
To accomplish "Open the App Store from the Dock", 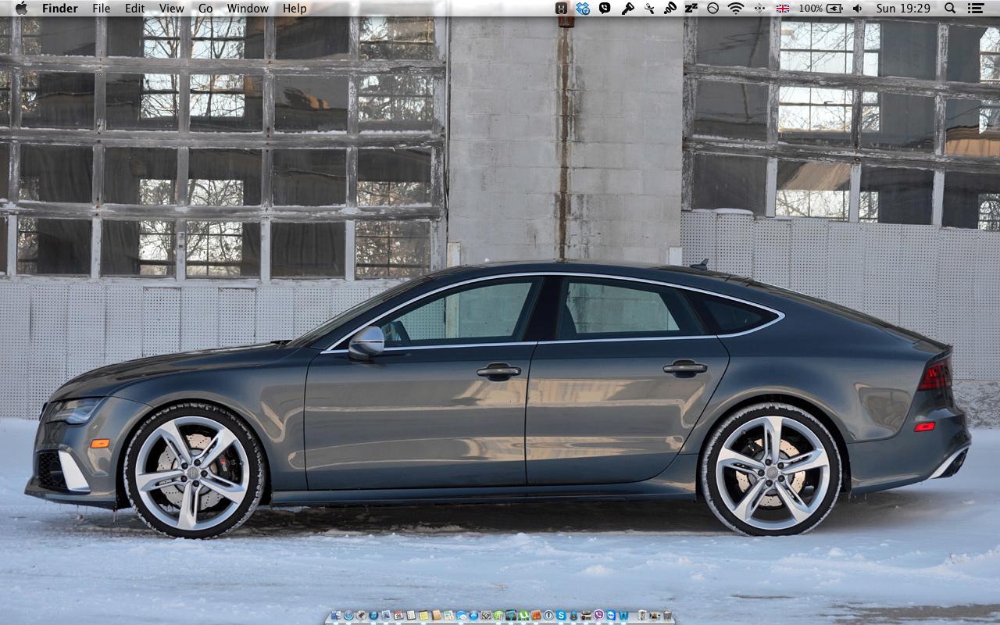I will click(473, 616).
